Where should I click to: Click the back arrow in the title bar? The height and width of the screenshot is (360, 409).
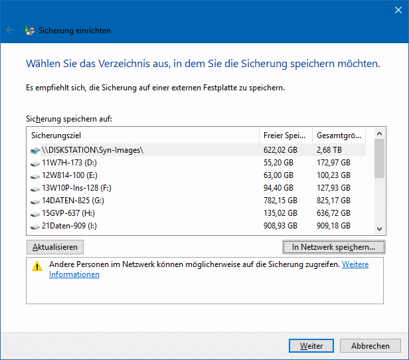coord(10,30)
